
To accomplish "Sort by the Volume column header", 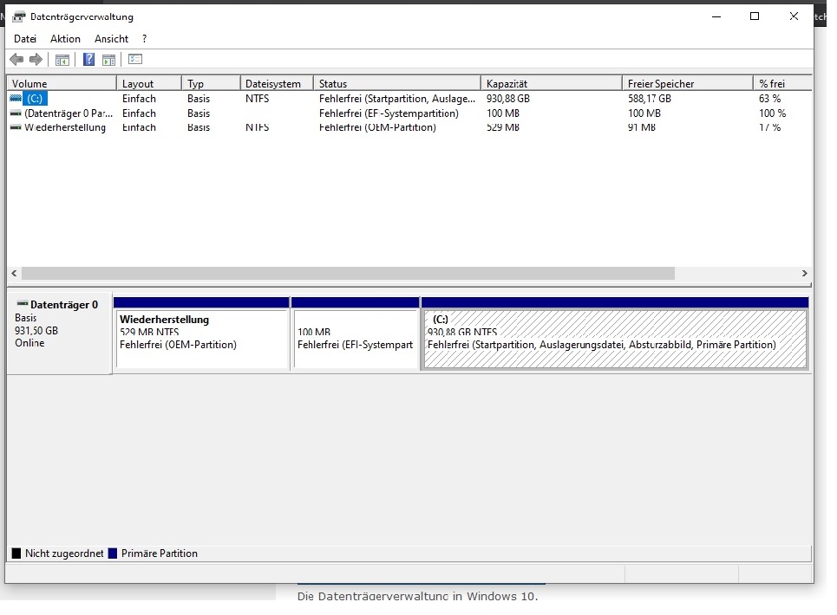I will 62,84.
